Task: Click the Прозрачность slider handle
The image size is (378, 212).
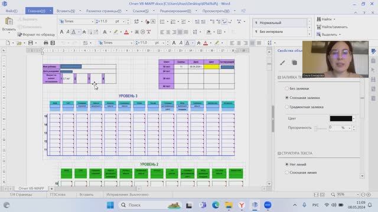Action: [x=315, y=128]
